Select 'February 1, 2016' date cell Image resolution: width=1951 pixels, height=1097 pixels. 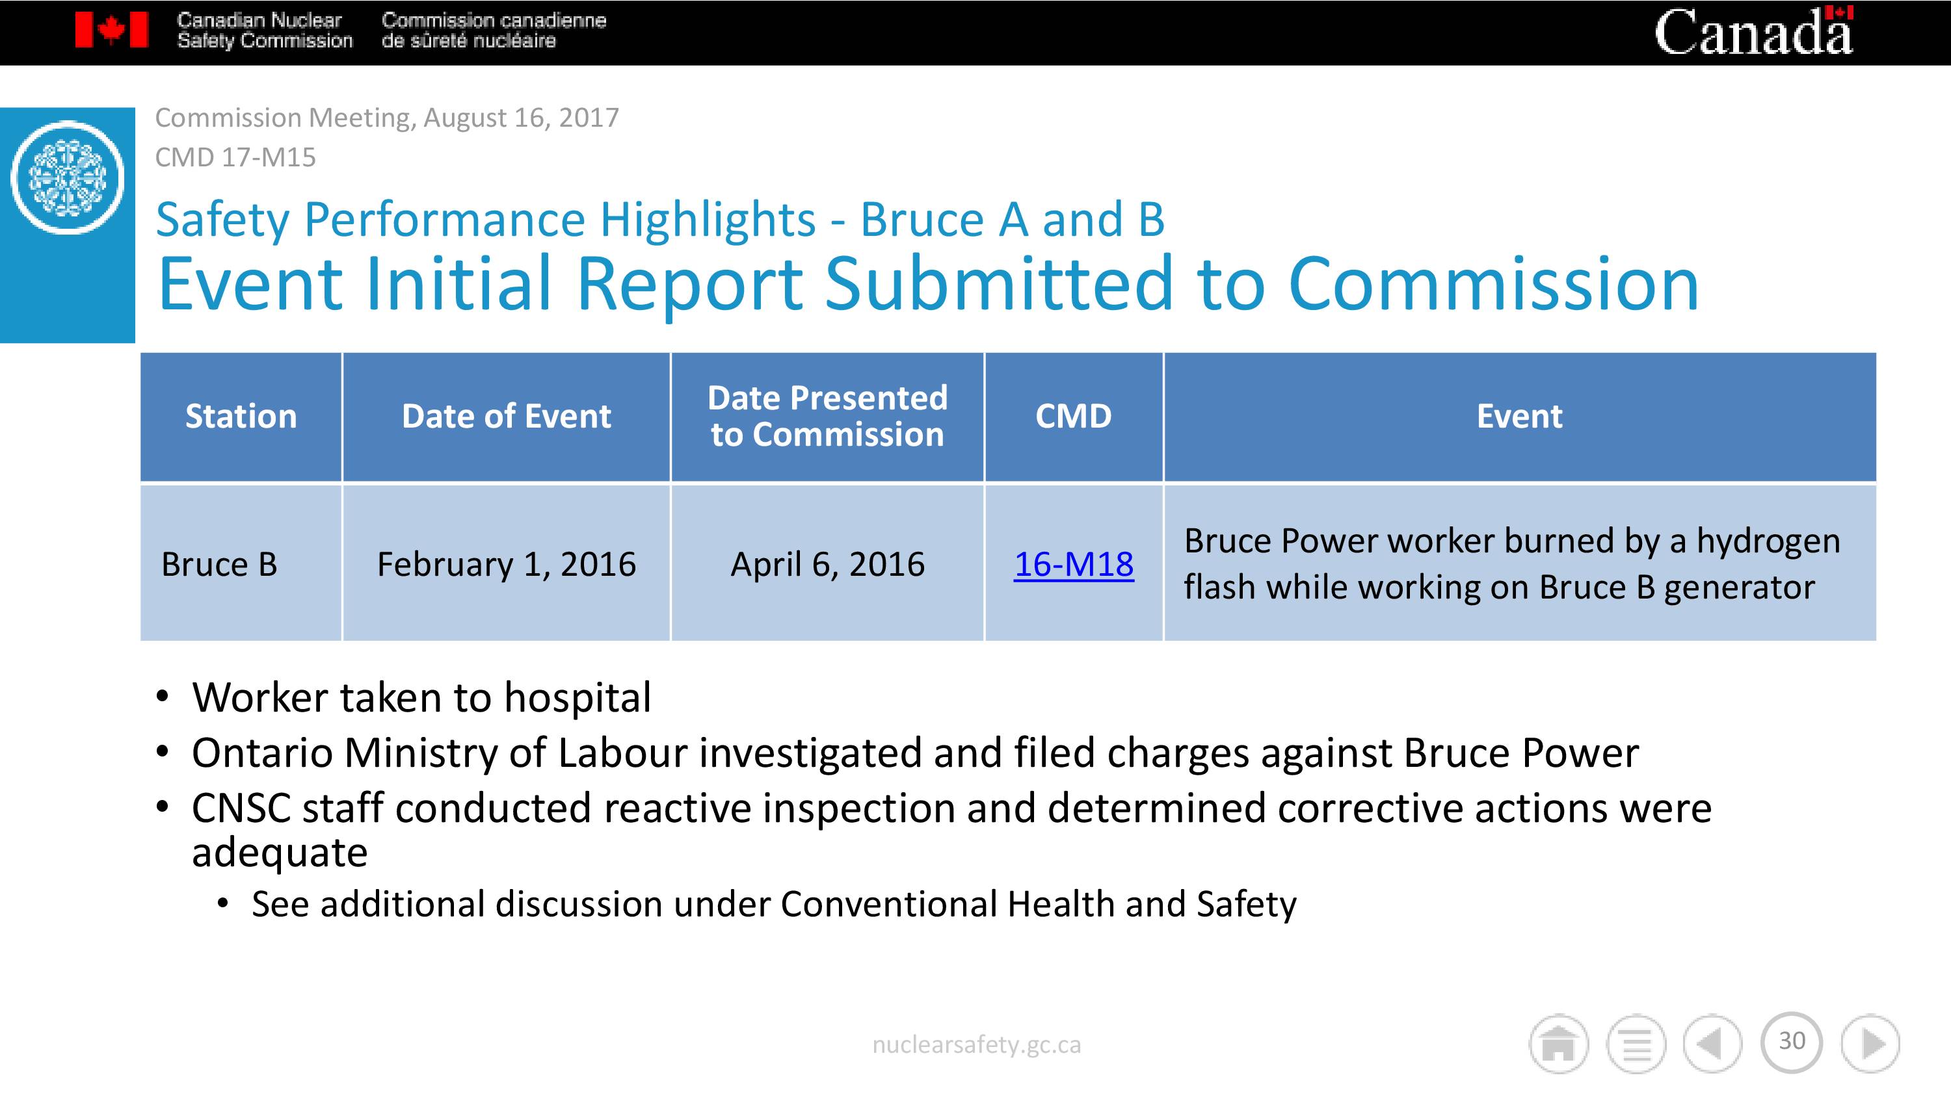(x=506, y=563)
